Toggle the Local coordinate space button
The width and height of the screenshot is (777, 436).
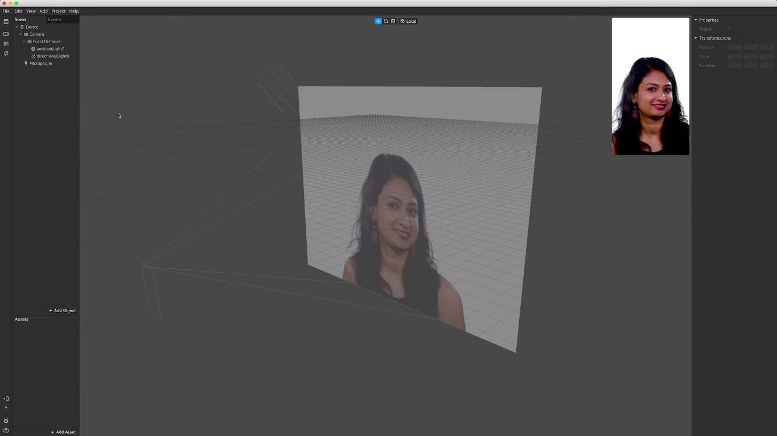408,21
